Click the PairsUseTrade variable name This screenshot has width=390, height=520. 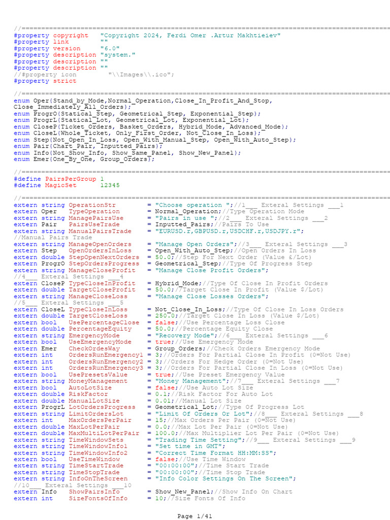pos(94,224)
